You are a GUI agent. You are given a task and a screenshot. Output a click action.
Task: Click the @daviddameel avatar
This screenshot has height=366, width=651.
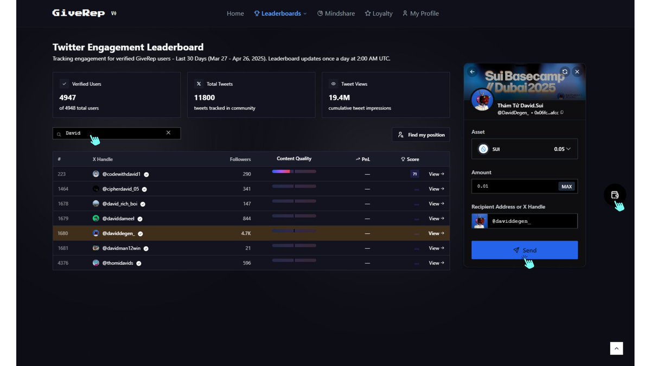(96, 219)
